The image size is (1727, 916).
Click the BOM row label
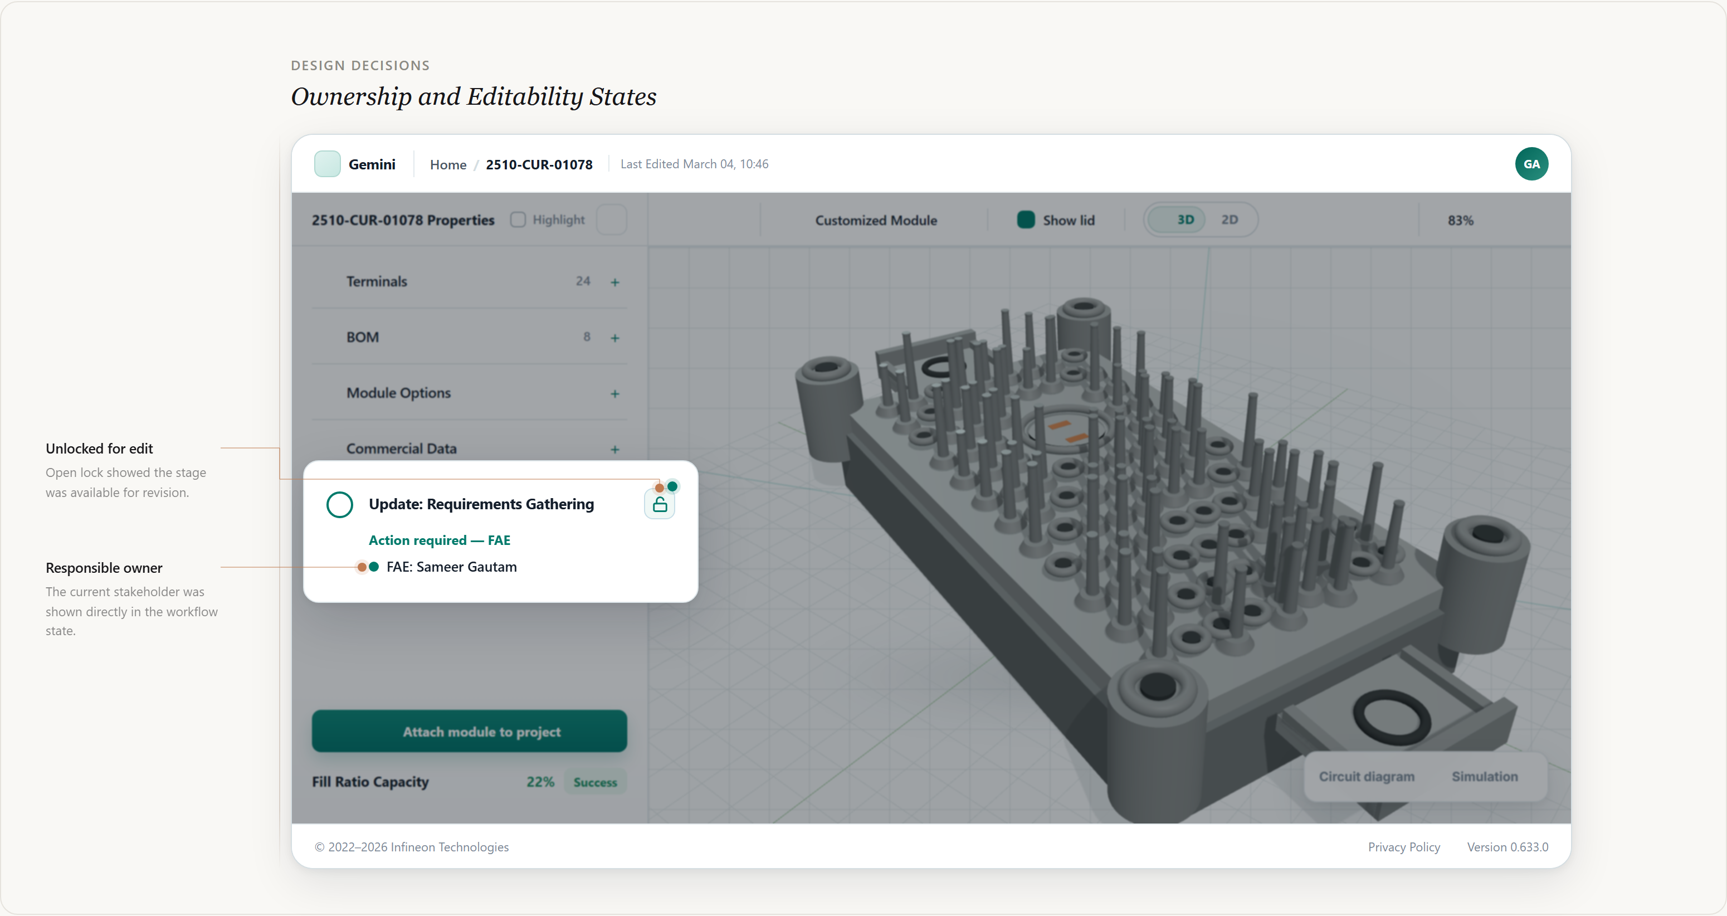[x=362, y=337]
